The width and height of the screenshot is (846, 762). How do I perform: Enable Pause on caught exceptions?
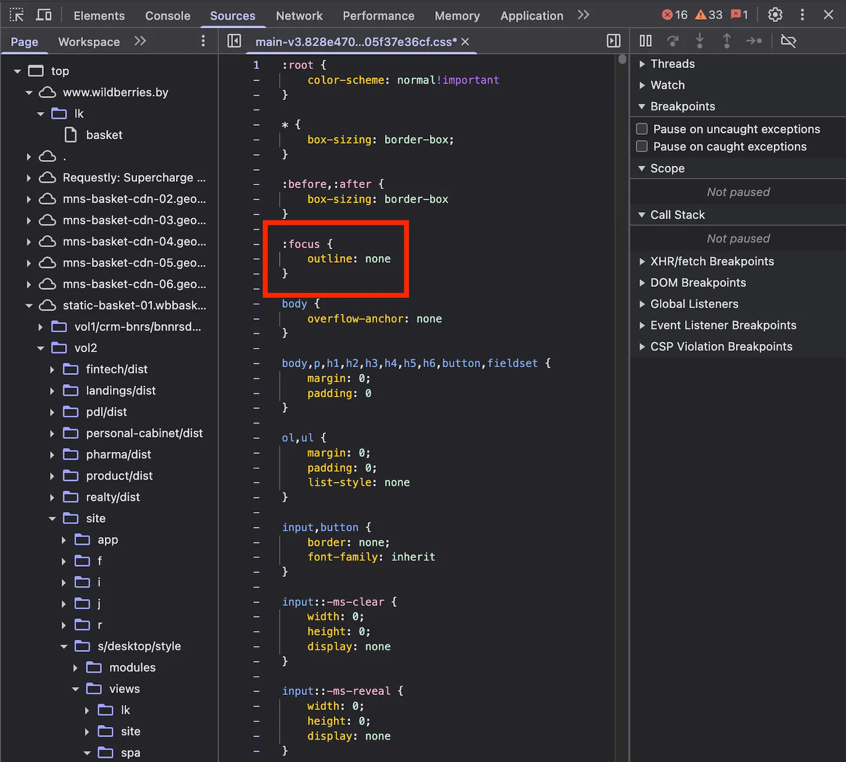642,147
